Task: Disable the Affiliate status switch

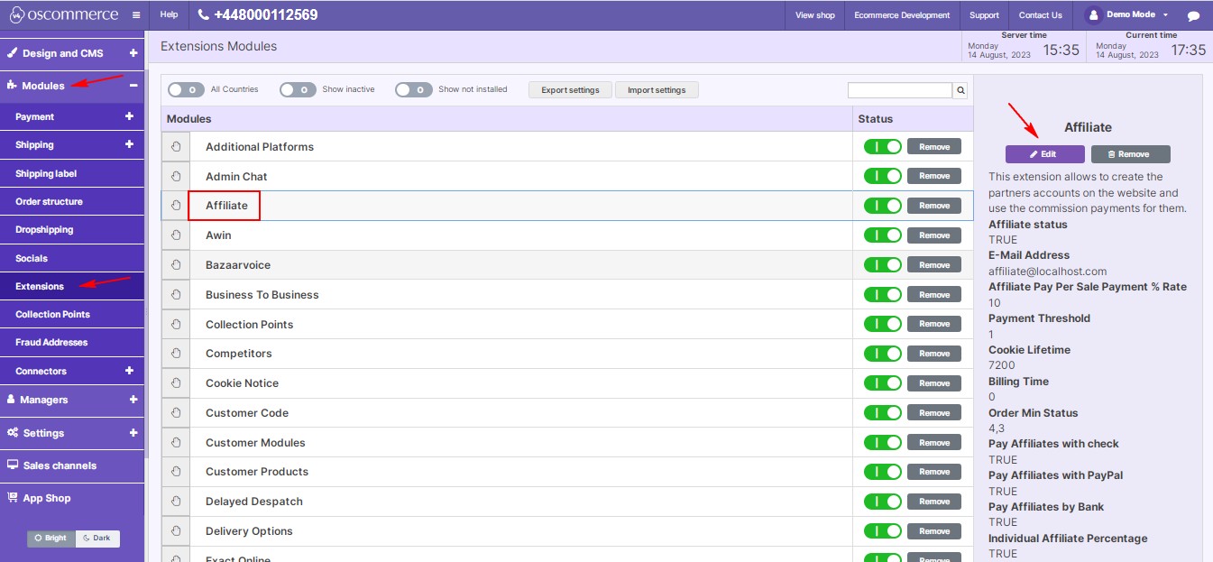Action: 883,206
